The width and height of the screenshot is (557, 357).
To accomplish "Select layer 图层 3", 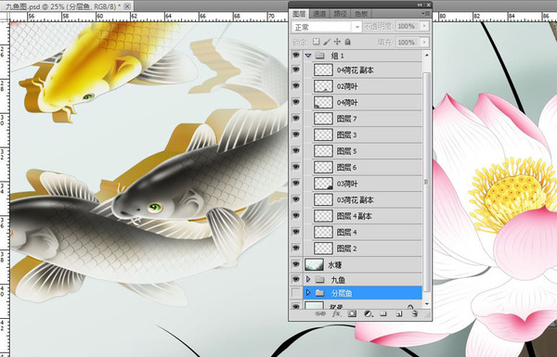I will click(363, 134).
